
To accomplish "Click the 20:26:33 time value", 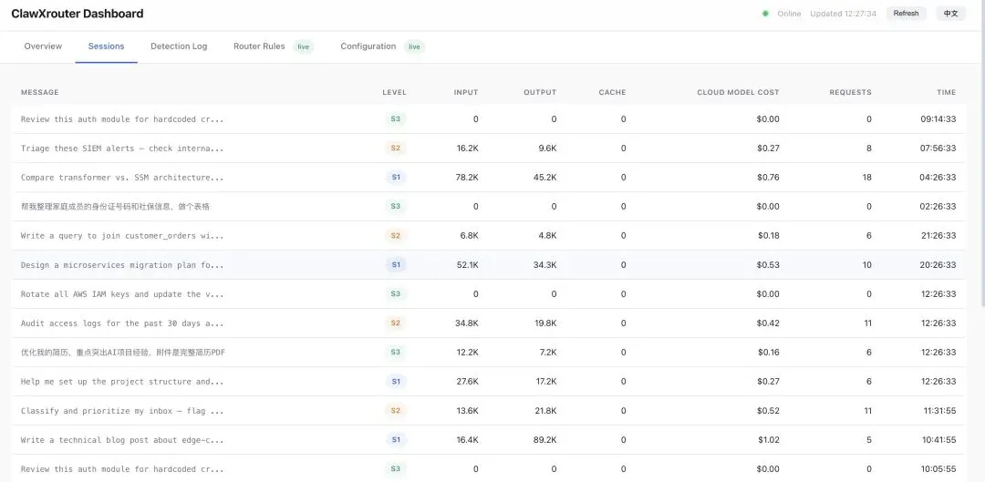I will (938, 265).
